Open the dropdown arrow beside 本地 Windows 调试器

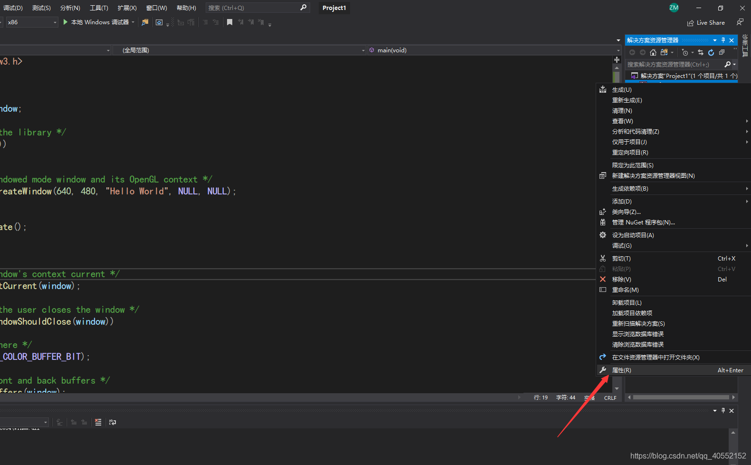tap(133, 22)
